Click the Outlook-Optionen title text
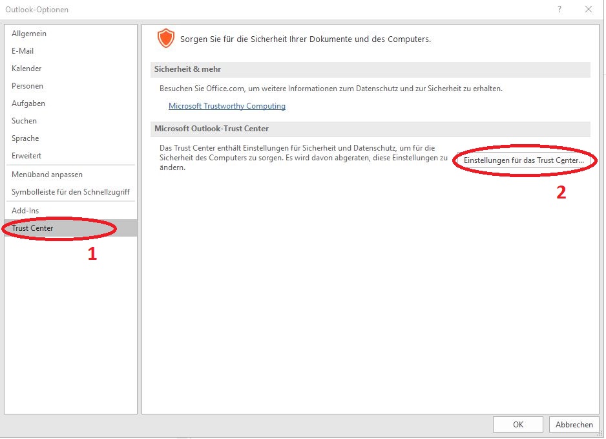Screen dimensions: 606x439 click(37, 10)
